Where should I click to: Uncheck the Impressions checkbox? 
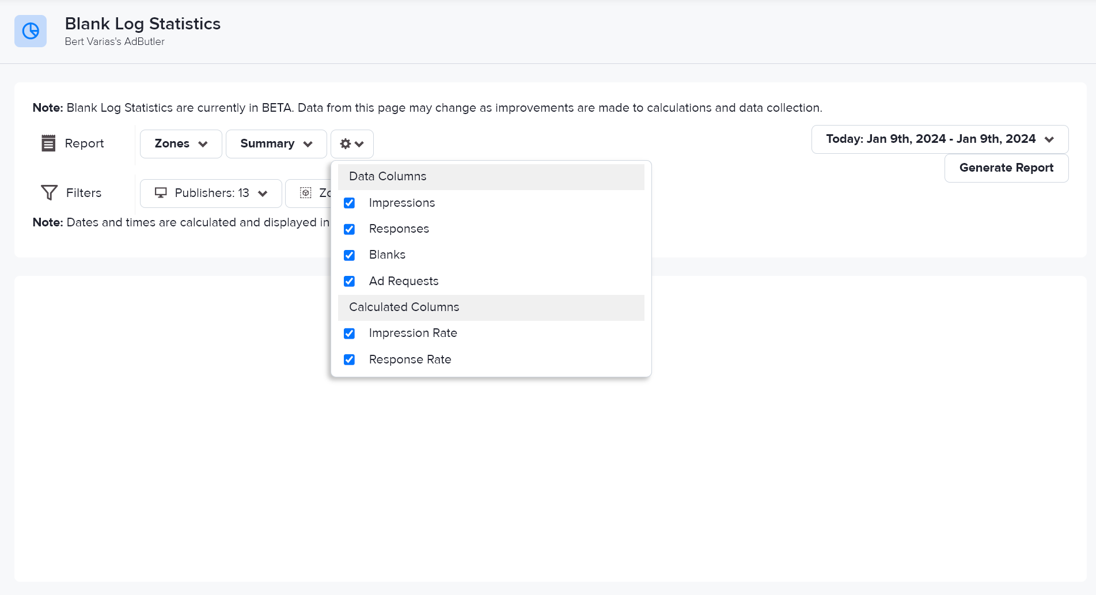pos(349,203)
